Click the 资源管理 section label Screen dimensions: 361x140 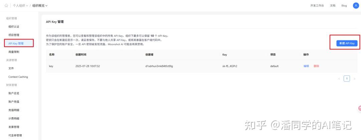point(11,60)
